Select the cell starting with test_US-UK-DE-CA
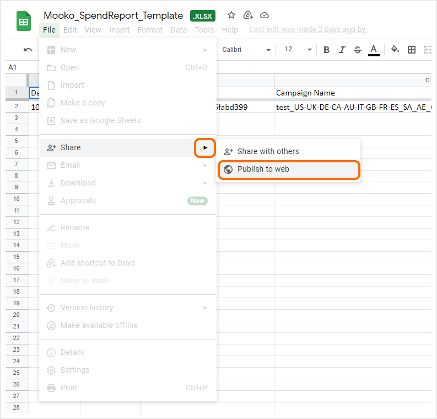437x419 pixels. pos(353,108)
